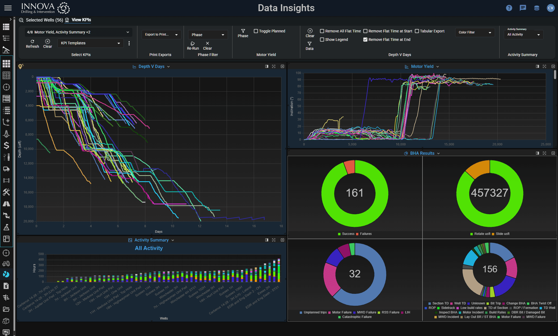Enable Remove All Flat Time checkbox
Image resolution: width=558 pixels, height=336 pixels.
pyautogui.click(x=322, y=31)
